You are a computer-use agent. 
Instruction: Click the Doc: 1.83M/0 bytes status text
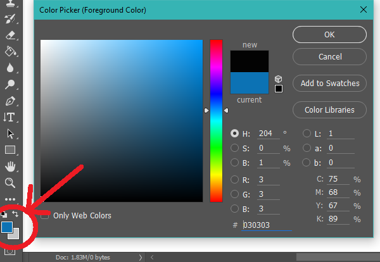point(82,257)
